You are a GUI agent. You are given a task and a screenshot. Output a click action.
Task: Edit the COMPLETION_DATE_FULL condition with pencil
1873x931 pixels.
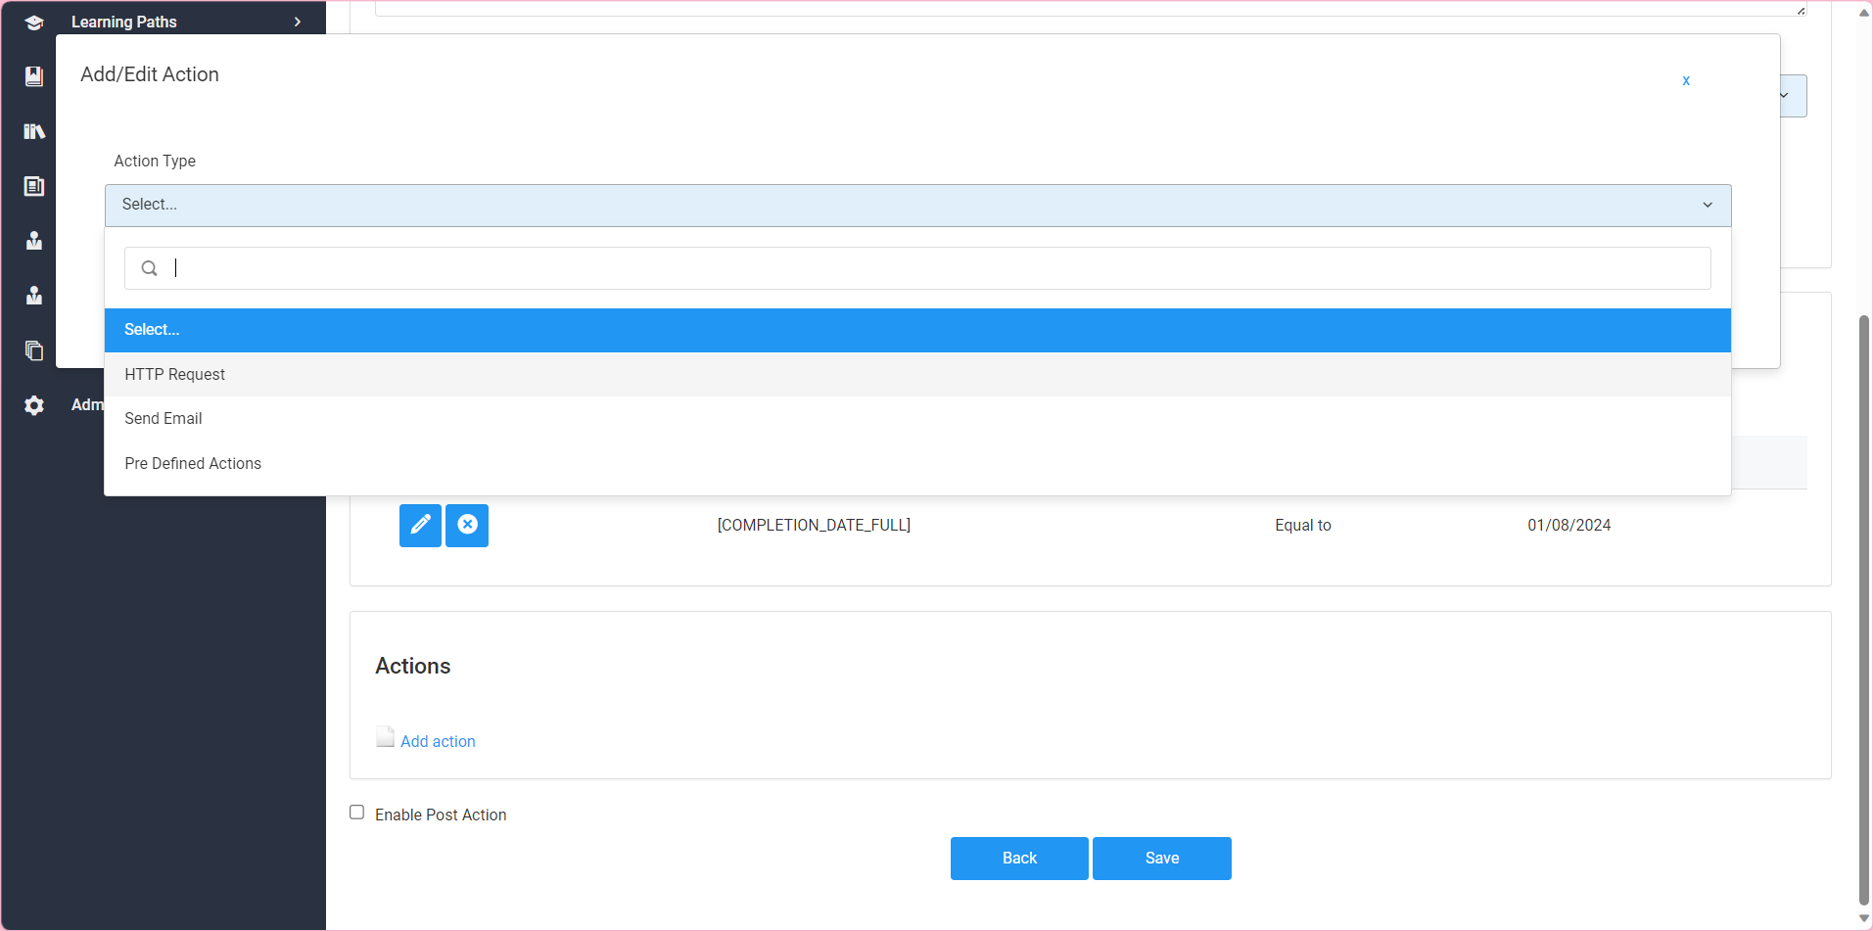coord(420,525)
